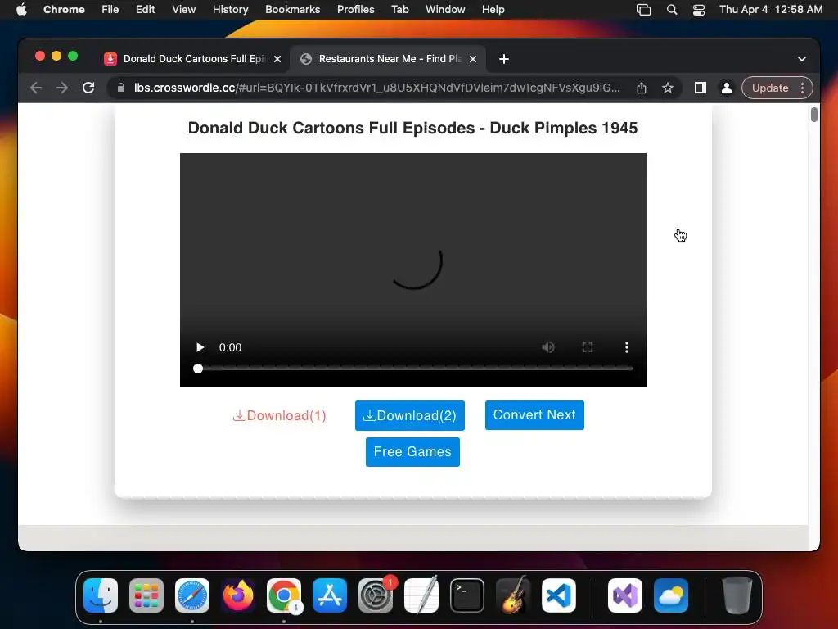Viewport: 838px width, 629px height.
Task: Mute the video volume
Action: [548, 347]
